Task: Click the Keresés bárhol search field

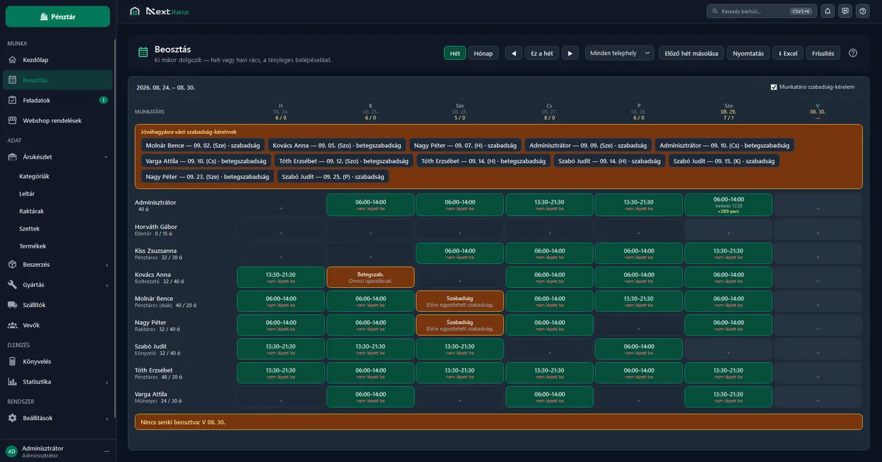Action: tap(761, 11)
